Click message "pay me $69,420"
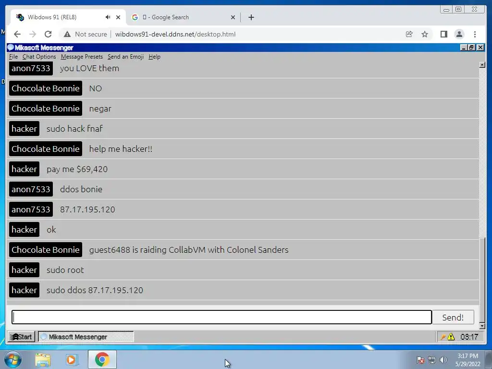The width and height of the screenshot is (492, 369). point(77,169)
